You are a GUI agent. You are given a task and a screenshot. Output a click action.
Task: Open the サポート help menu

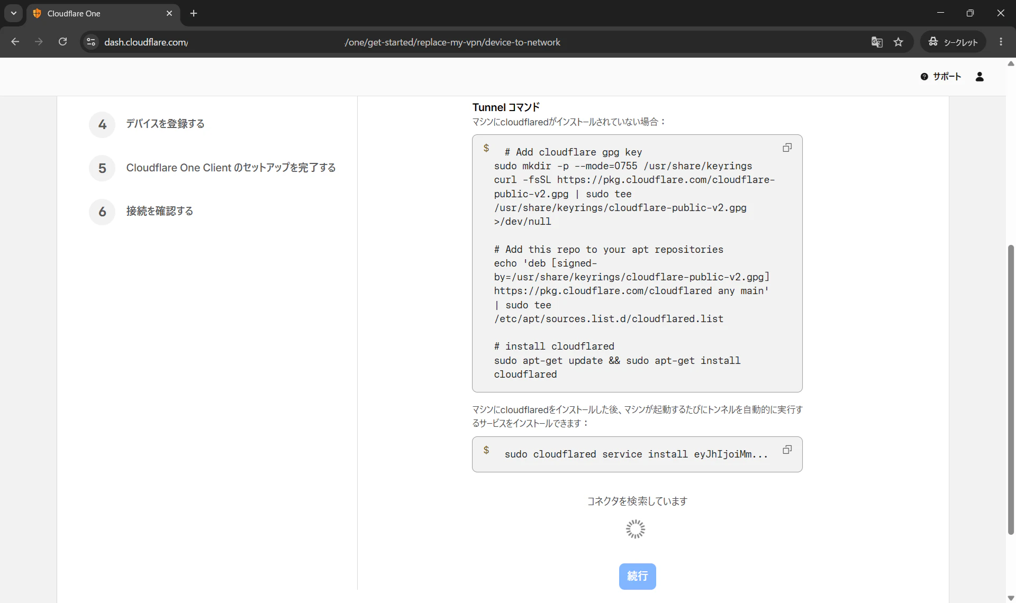pyautogui.click(x=940, y=77)
